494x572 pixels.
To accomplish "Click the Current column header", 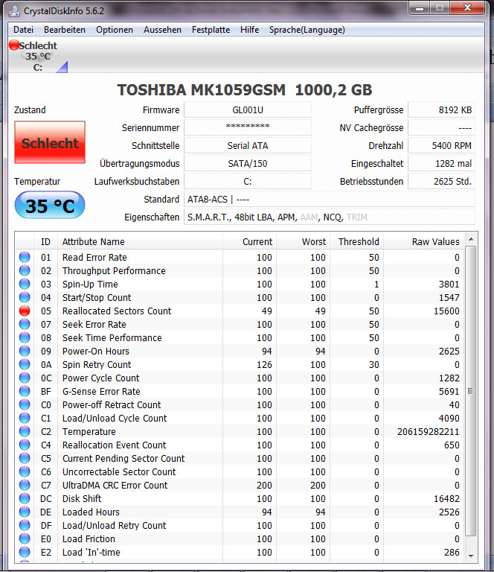I will click(x=249, y=241).
